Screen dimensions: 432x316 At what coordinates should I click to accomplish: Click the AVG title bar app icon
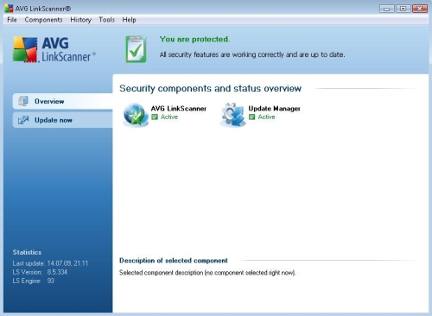coord(9,9)
